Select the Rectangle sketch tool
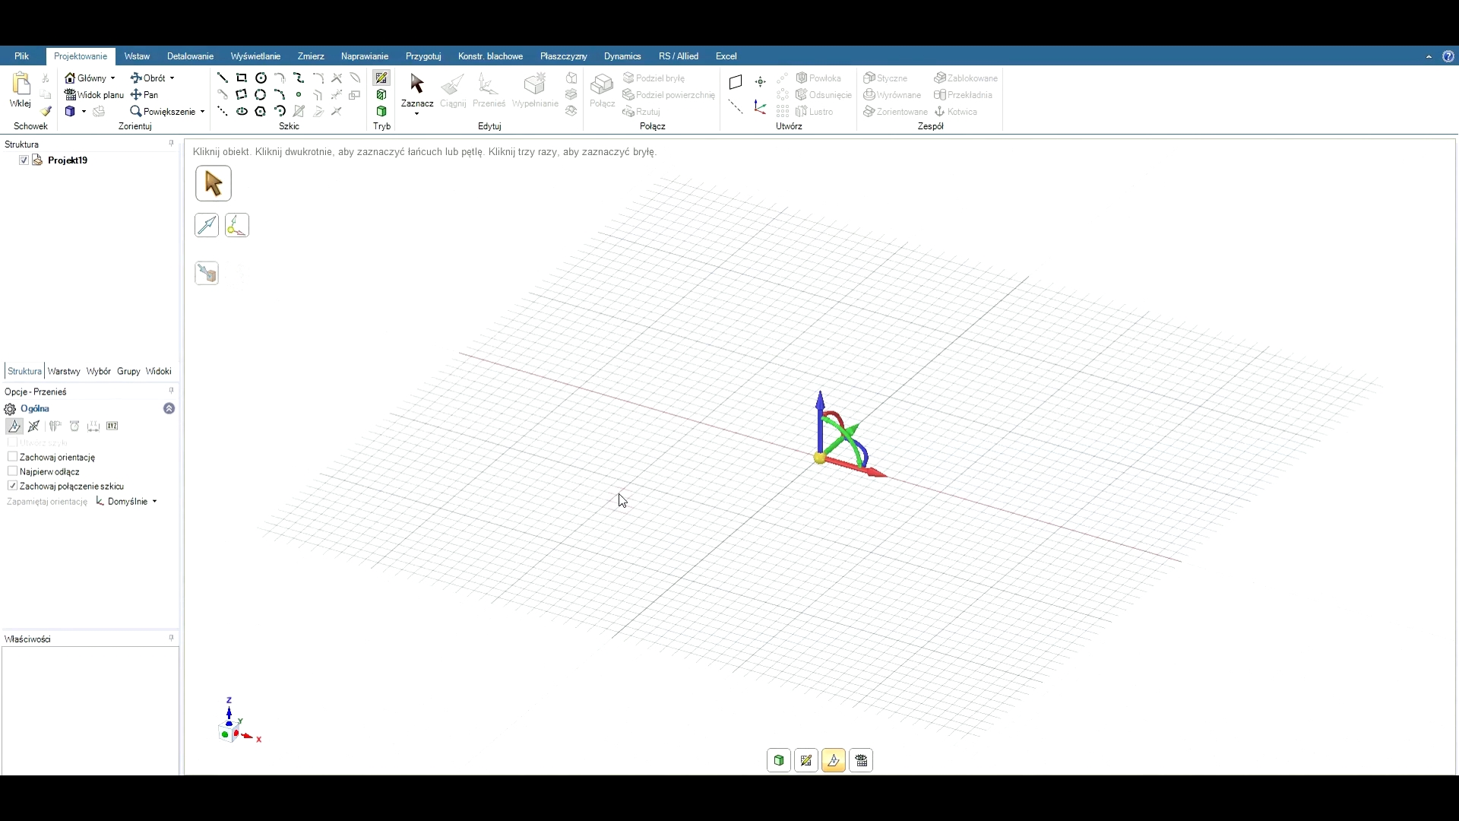 242,78
